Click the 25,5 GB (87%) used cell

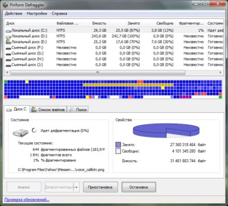pyautogui.click(x=128, y=30)
